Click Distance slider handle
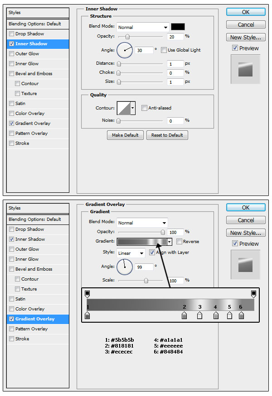 (x=119, y=64)
